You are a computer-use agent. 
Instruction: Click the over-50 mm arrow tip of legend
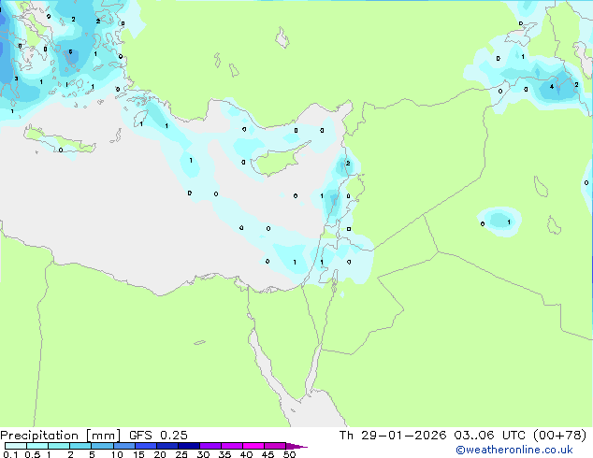click(296, 446)
